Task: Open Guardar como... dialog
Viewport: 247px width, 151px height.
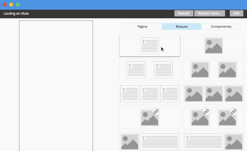Action: click(x=209, y=13)
